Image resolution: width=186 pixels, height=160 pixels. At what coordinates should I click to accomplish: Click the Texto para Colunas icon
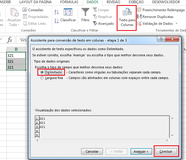pyautogui.click(x=127, y=13)
